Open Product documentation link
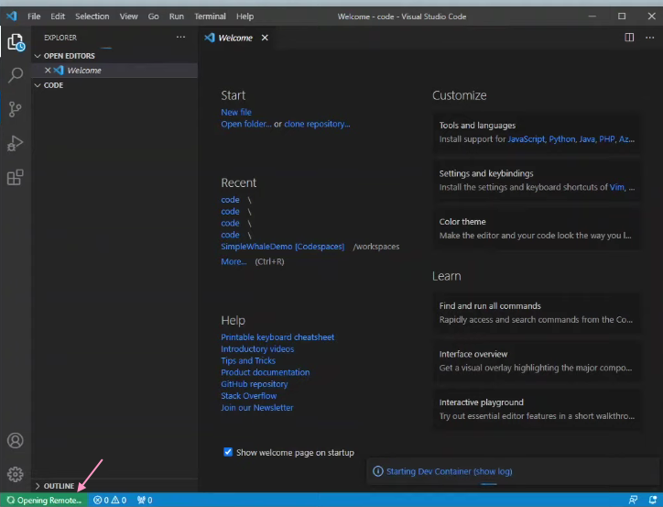Viewport: 663px width, 507px height. click(266, 372)
